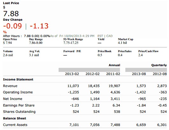Screen dimensions: 169x130
Task: Click the 'Day Change' heading
Action: (x=13, y=20)
